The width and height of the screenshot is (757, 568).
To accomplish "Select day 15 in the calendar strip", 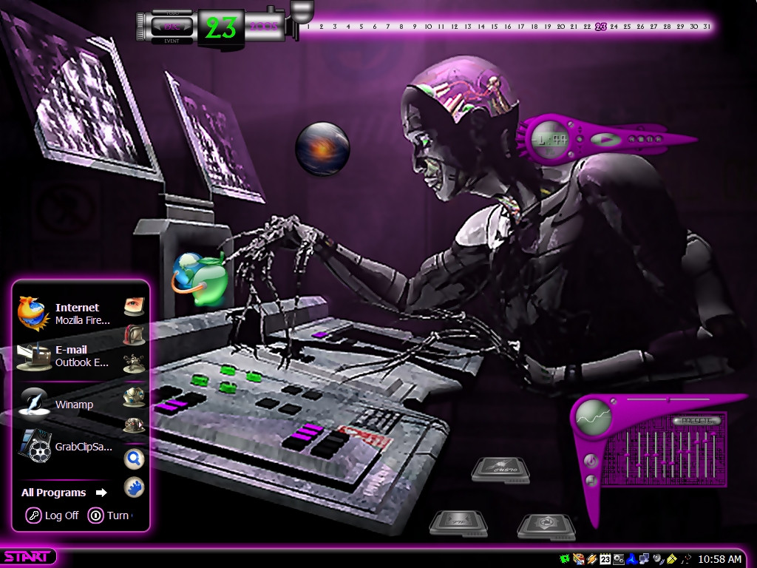I will [x=495, y=27].
